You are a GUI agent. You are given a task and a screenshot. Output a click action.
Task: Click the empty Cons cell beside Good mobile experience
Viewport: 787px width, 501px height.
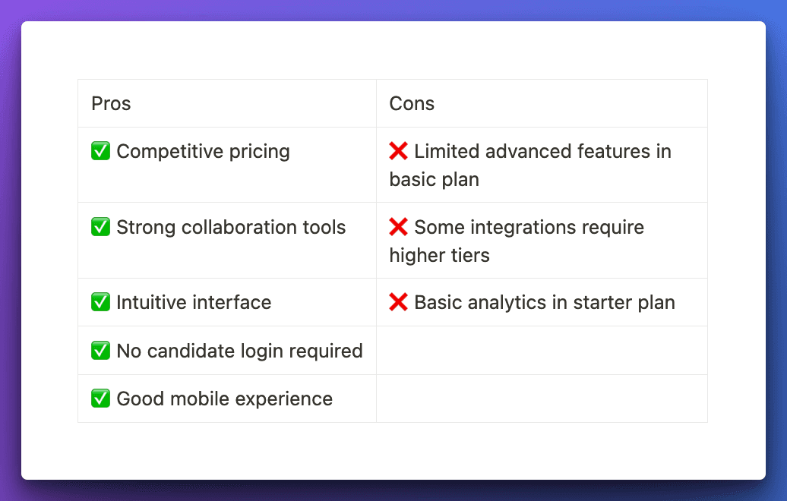pos(542,399)
